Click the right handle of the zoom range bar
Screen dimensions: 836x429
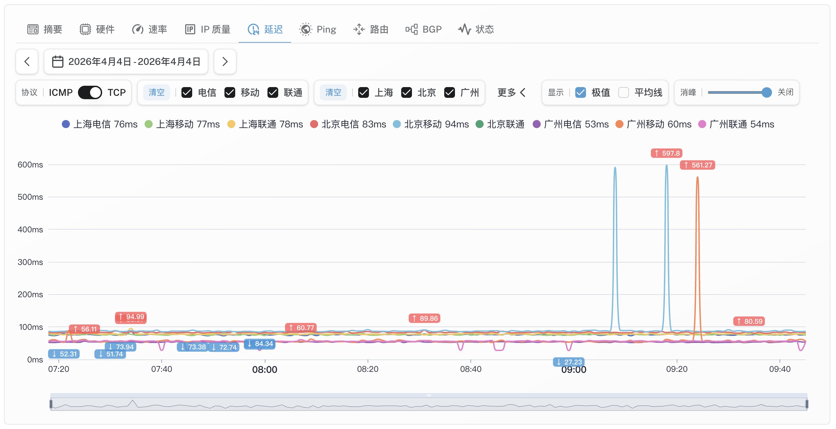click(807, 403)
